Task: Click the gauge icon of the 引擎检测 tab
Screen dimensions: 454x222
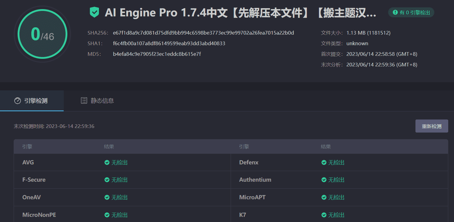Action: [18, 101]
